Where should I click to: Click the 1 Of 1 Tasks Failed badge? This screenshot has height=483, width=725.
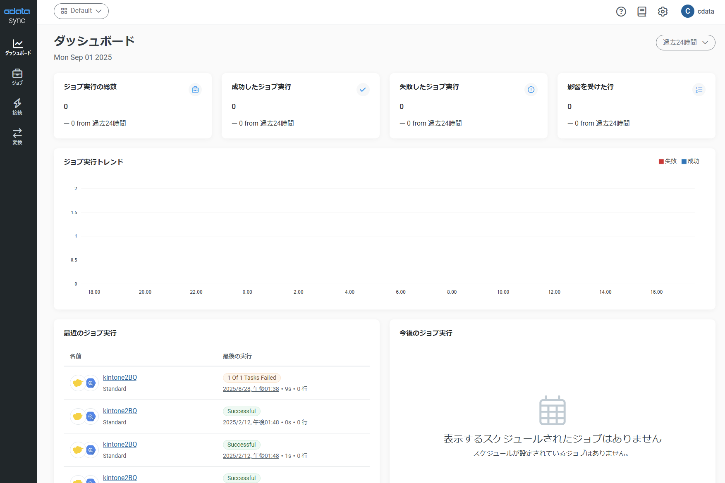[251, 378]
